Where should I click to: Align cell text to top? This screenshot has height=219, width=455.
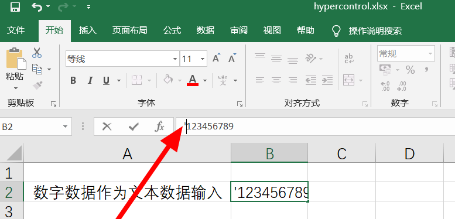(260, 56)
